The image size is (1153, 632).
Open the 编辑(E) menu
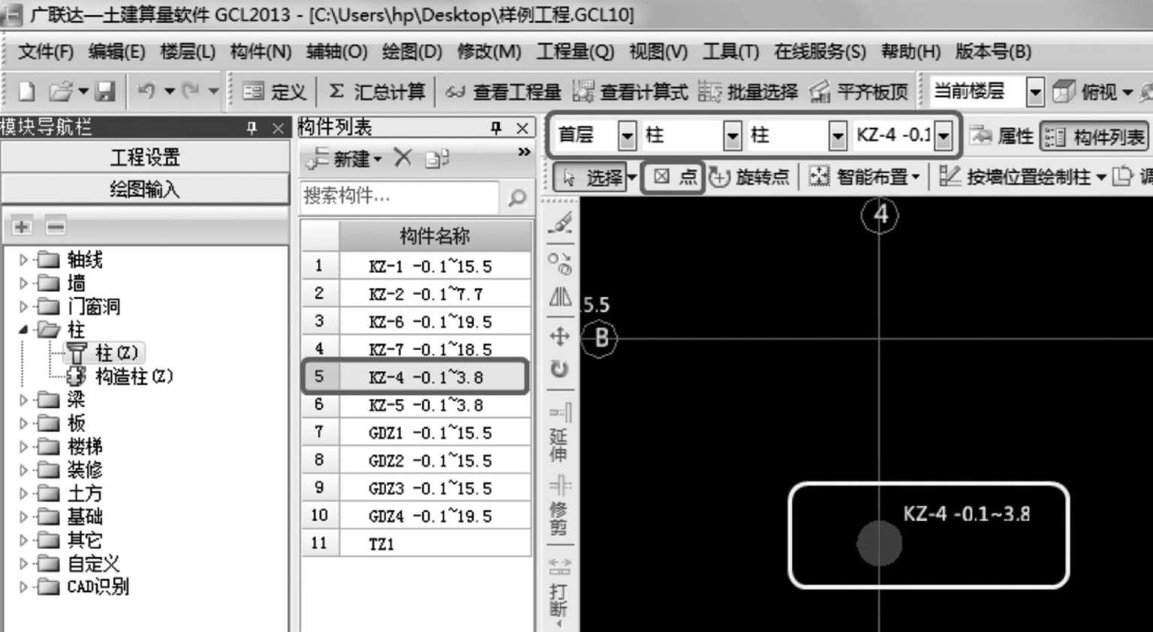[x=116, y=52]
